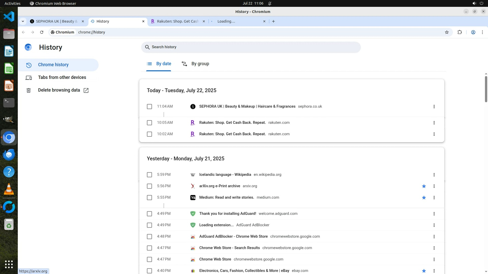Bookmark this tab with the star icon

[447, 32]
